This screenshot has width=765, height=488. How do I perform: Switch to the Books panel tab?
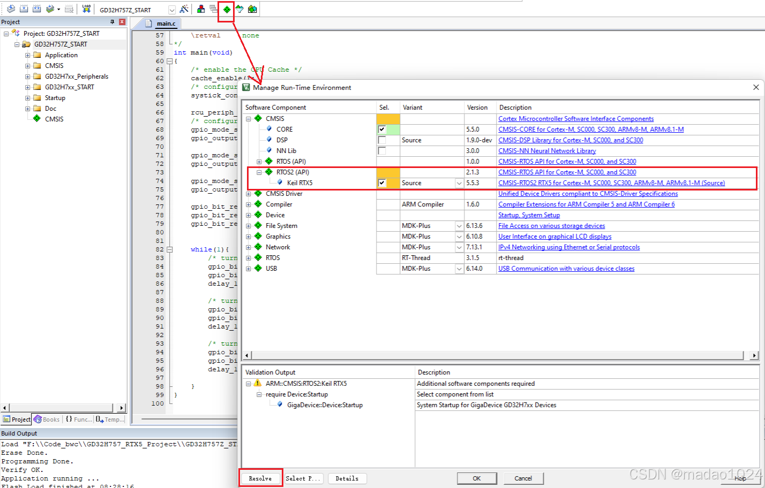point(47,419)
